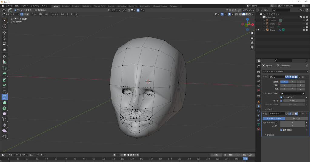
Task: Select the Extrude Region tool
Action: (x=5, y=74)
